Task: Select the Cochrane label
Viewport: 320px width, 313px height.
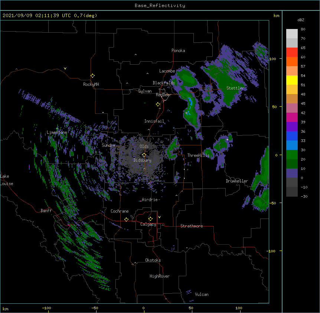Action: [x=120, y=211]
